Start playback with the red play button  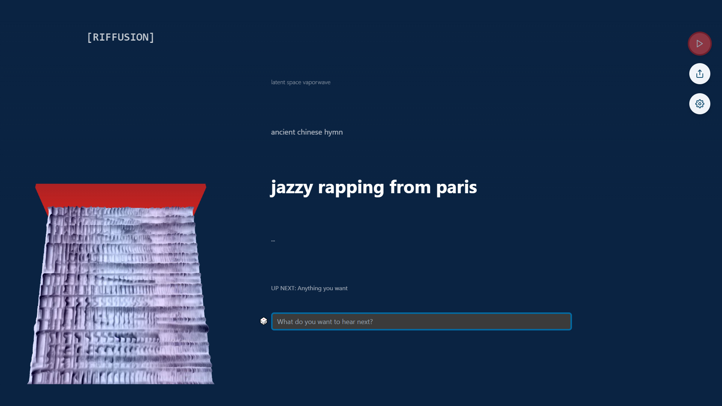click(x=699, y=44)
